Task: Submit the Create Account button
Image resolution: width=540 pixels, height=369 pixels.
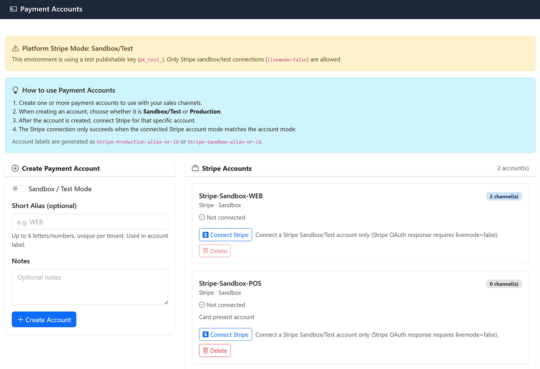Action: tap(44, 320)
